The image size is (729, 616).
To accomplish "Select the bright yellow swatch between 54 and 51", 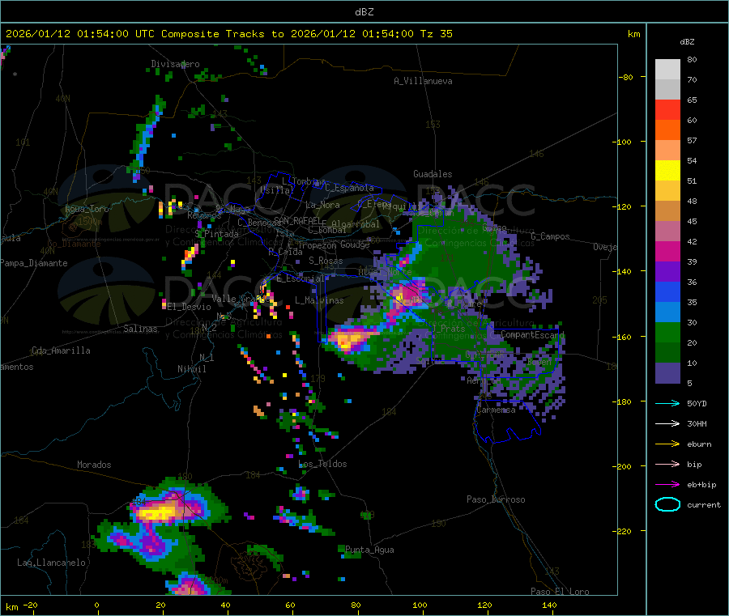I will click(x=667, y=171).
